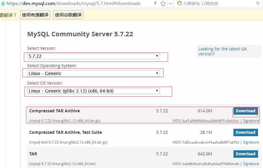Screen dimensions: 263x168
Task: Click 'Compressed TAR Archive, Test Suite' title
Action: pos(66,132)
